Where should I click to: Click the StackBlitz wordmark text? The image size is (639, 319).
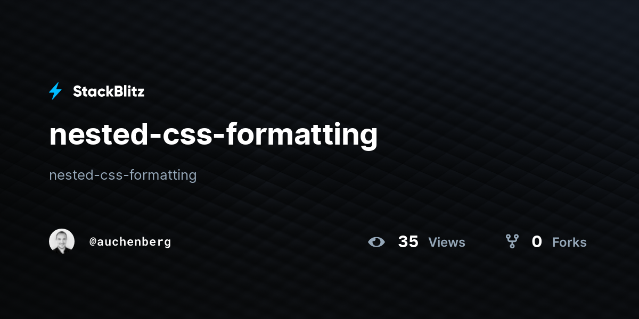tap(109, 91)
